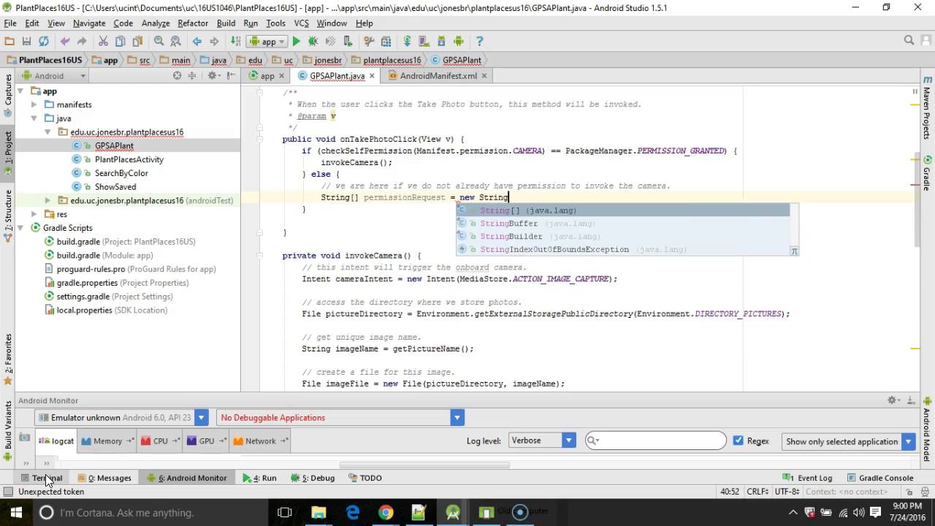Navigate back with the left arrow icon
Viewport: 935px width, 526px height.
coord(197,42)
